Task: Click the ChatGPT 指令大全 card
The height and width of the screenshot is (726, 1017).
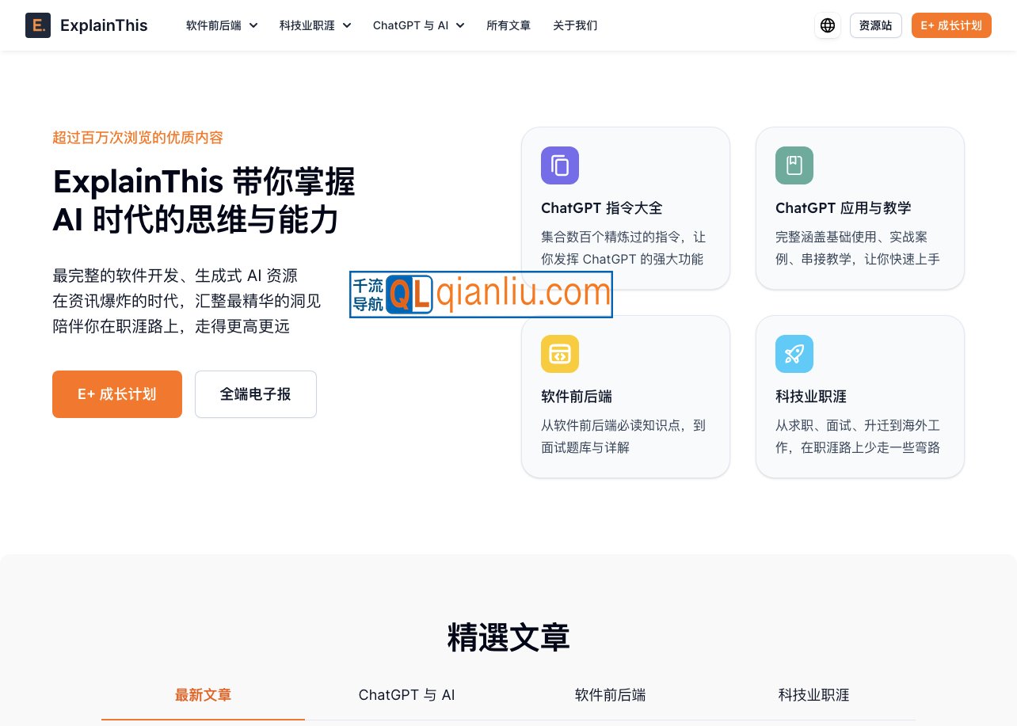Action: coord(625,207)
